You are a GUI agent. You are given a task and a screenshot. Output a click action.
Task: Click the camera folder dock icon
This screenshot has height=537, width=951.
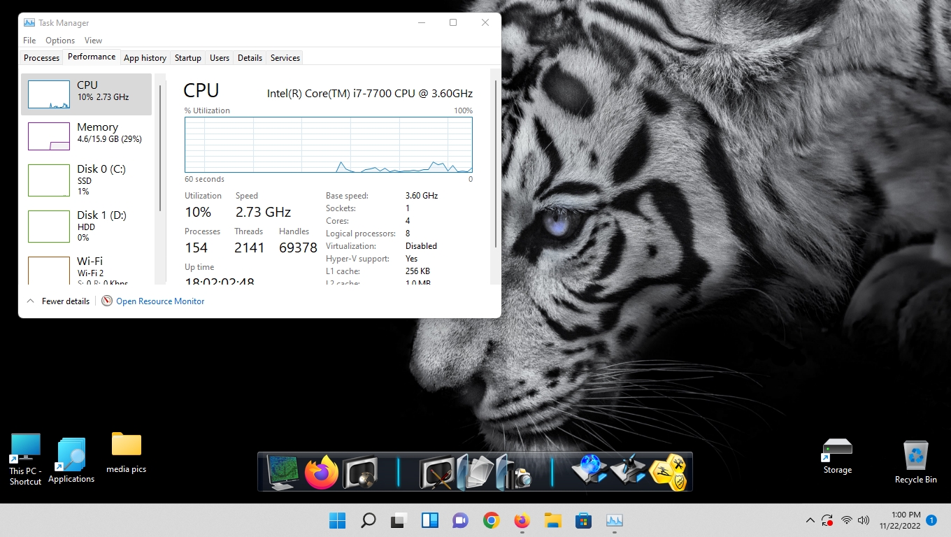[514, 473]
